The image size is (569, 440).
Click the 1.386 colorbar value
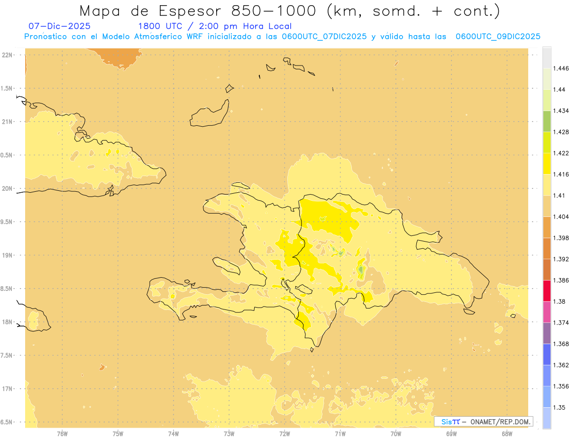(x=561, y=280)
